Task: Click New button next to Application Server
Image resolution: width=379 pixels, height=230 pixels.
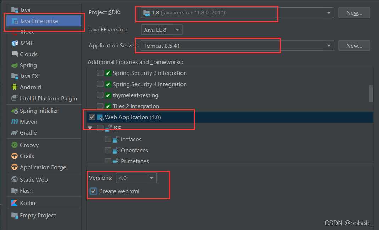Action: [x=354, y=46]
